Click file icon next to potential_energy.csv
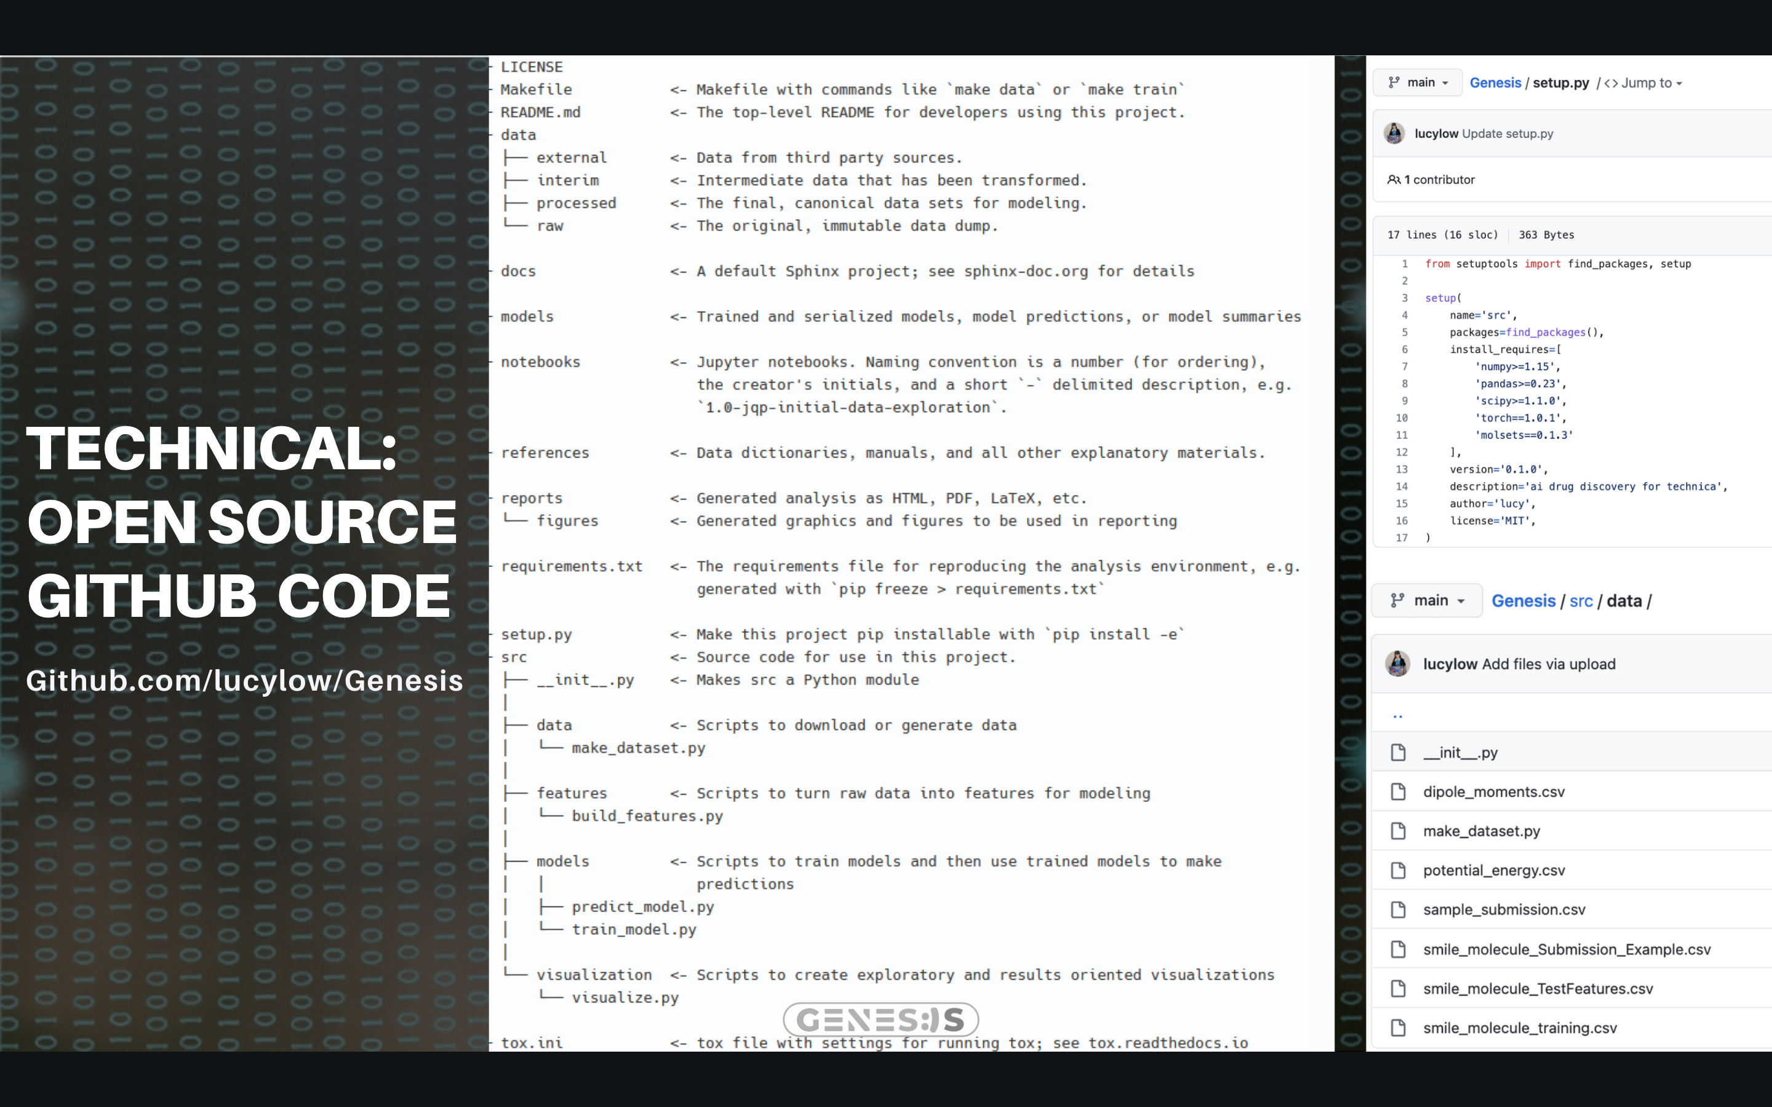Image resolution: width=1772 pixels, height=1107 pixels. pyautogui.click(x=1398, y=870)
